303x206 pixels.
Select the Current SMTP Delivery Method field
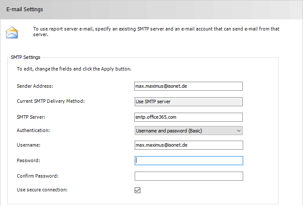[189, 101]
